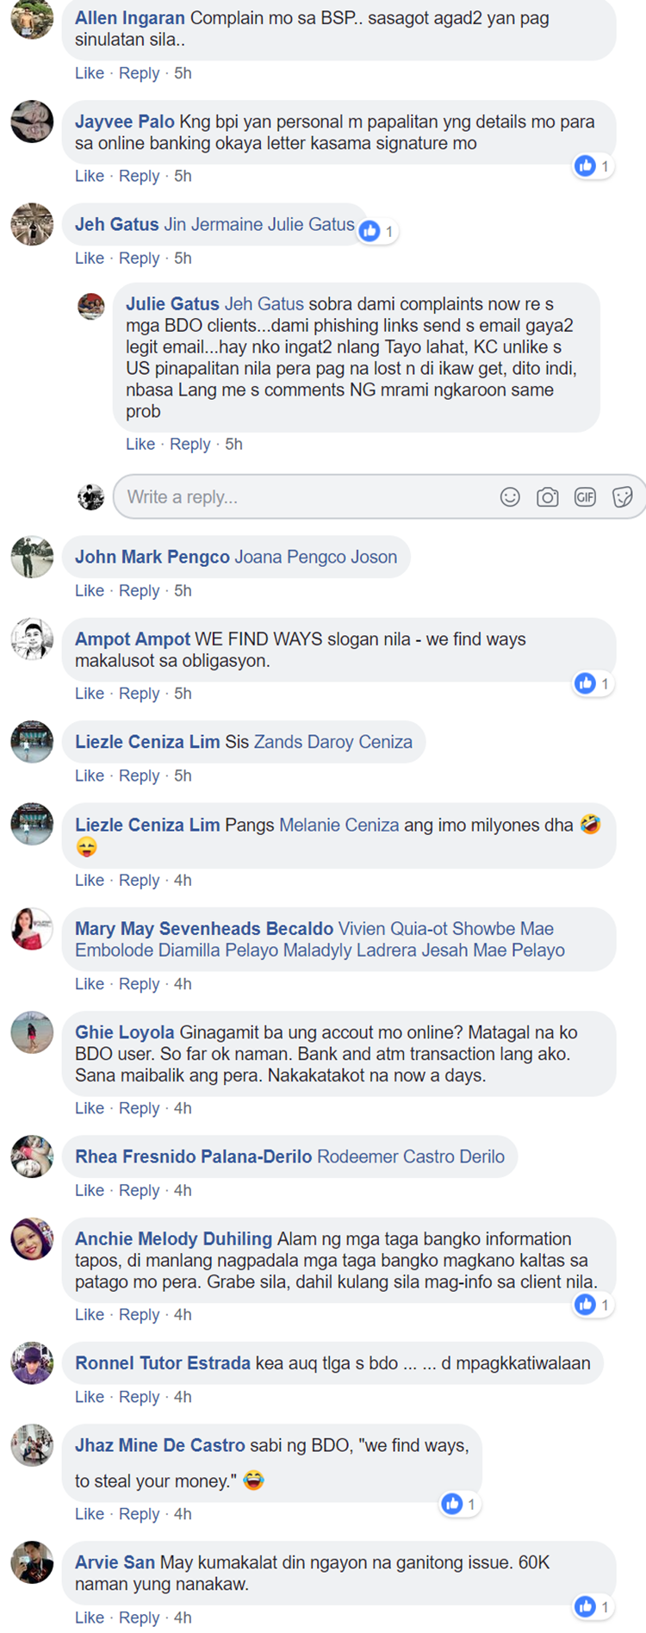Open Anchie Melody Duhiling's profile picture
The image size is (646, 1633).
click(x=32, y=1238)
